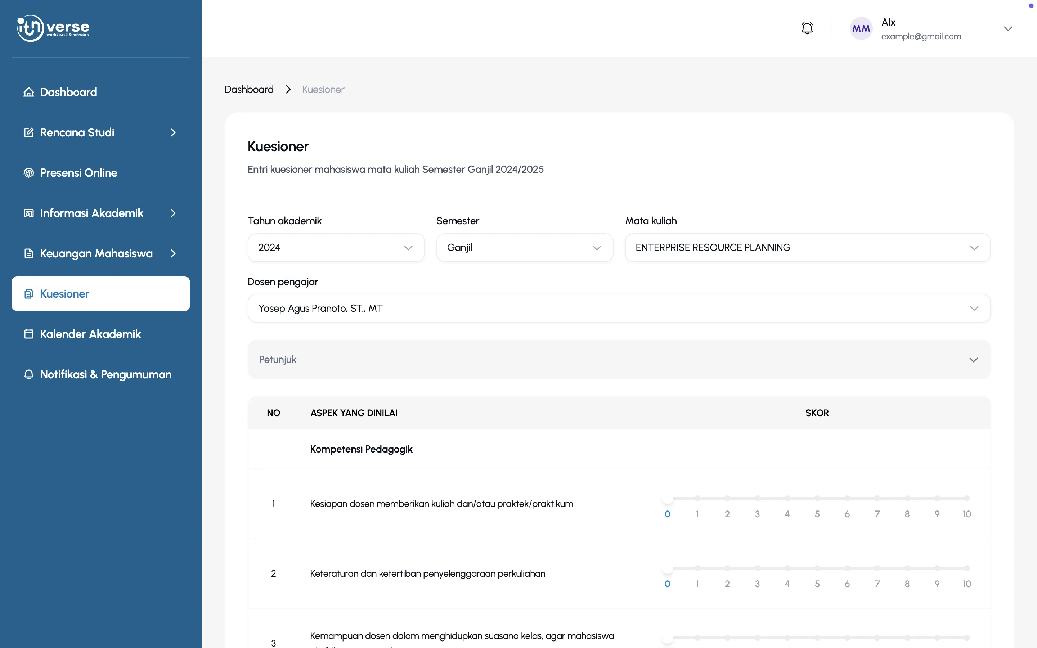Open Rencana Studi menu item

[101, 132]
